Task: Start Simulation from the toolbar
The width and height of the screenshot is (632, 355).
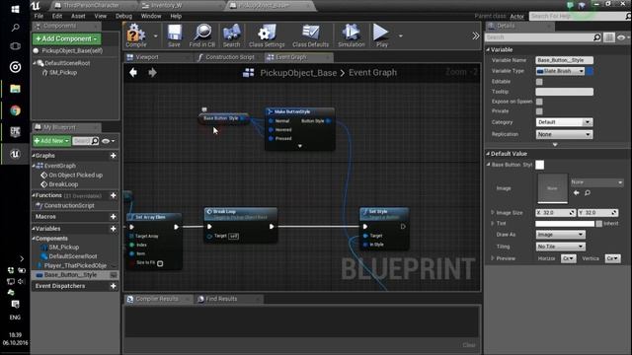Action: (x=352, y=35)
